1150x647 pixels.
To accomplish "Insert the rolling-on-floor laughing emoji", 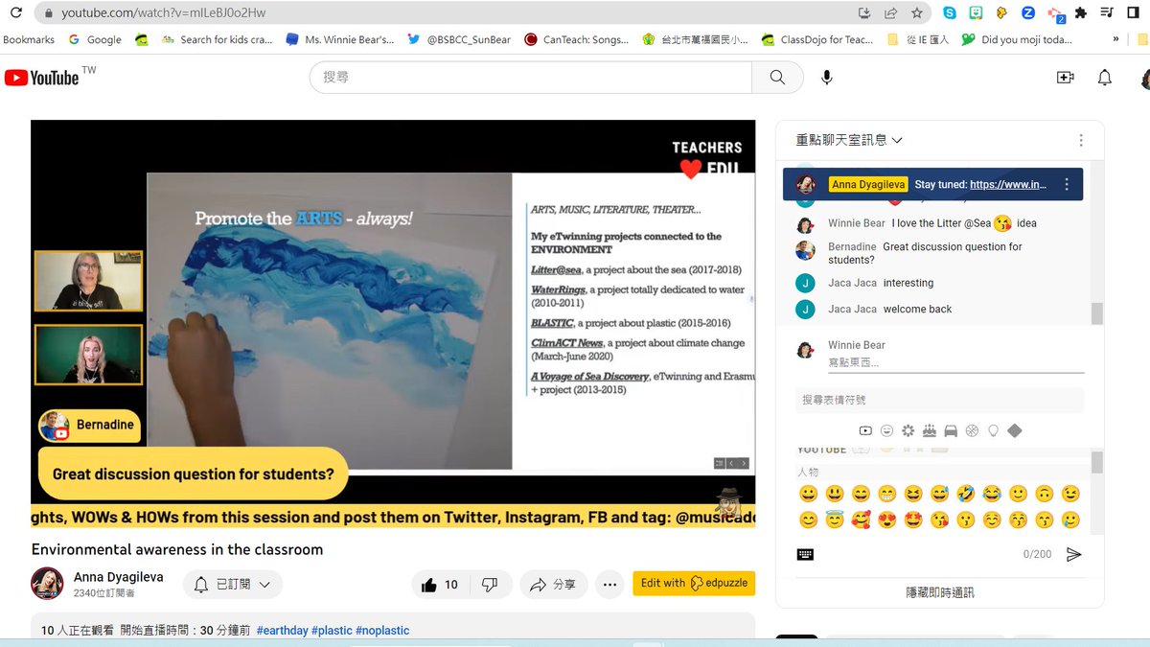I will [x=966, y=494].
